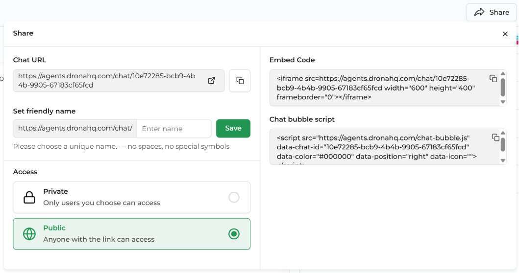Copy the Chat bubble script snippet

(x=495, y=137)
